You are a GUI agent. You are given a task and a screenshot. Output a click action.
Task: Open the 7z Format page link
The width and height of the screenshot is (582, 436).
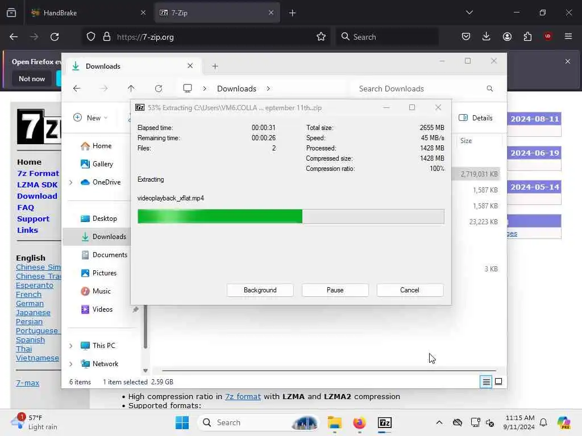(x=38, y=173)
